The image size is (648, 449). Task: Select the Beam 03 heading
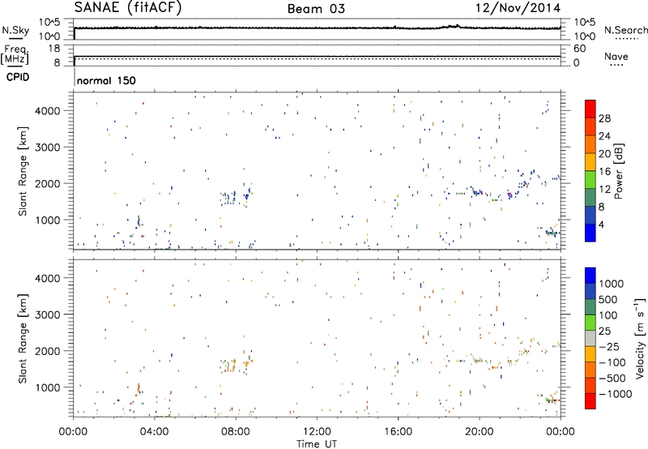[316, 9]
